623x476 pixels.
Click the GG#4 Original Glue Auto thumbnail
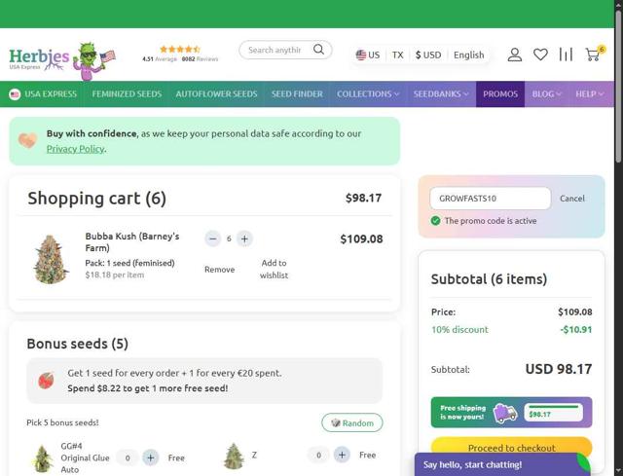(x=42, y=458)
